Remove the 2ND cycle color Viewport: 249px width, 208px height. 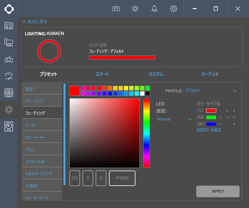point(234,117)
